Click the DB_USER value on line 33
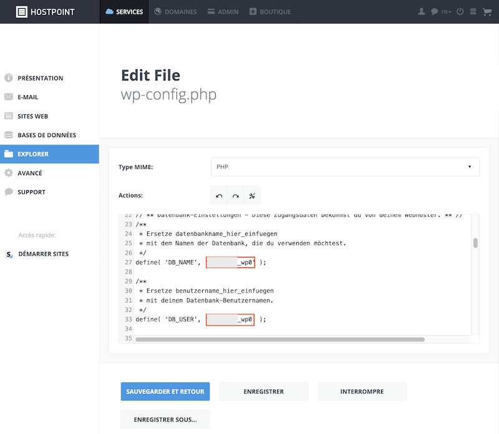The width and height of the screenshot is (499, 434). tap(230, 319)
